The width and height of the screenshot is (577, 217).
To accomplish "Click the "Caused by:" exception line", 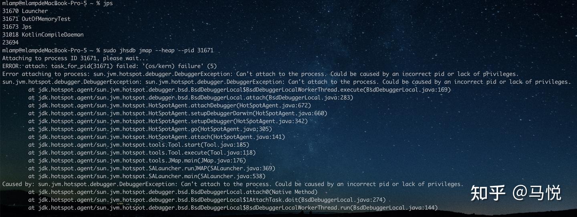I will 232,184.
